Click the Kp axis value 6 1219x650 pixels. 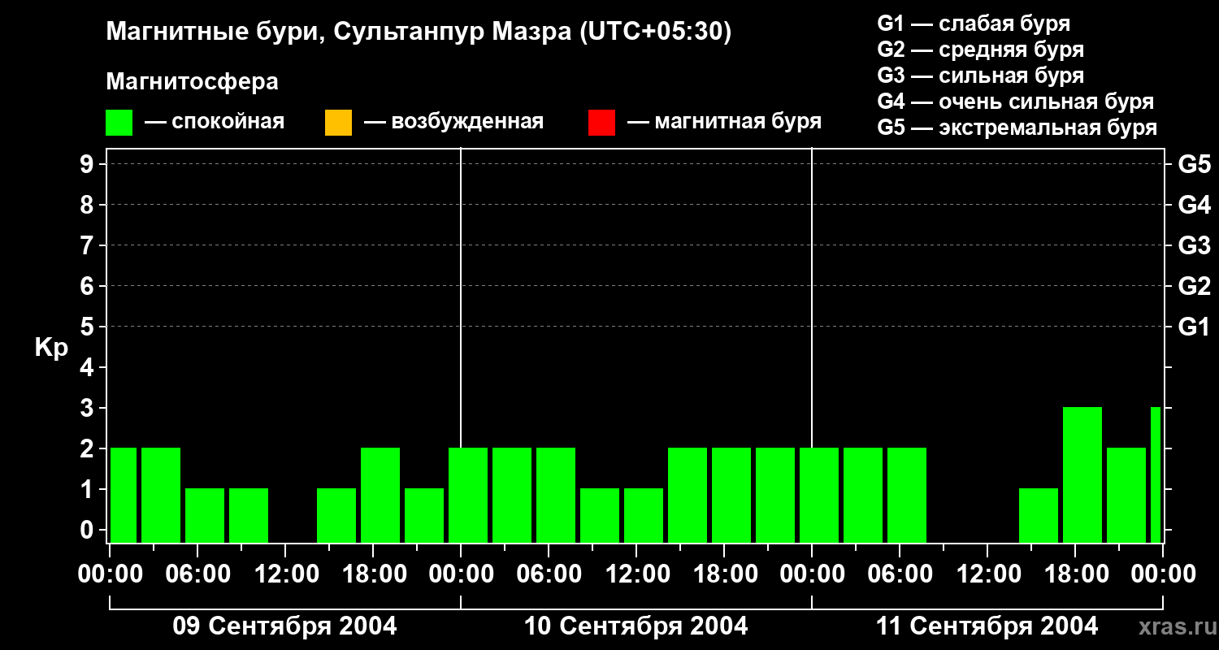(89, 286)
